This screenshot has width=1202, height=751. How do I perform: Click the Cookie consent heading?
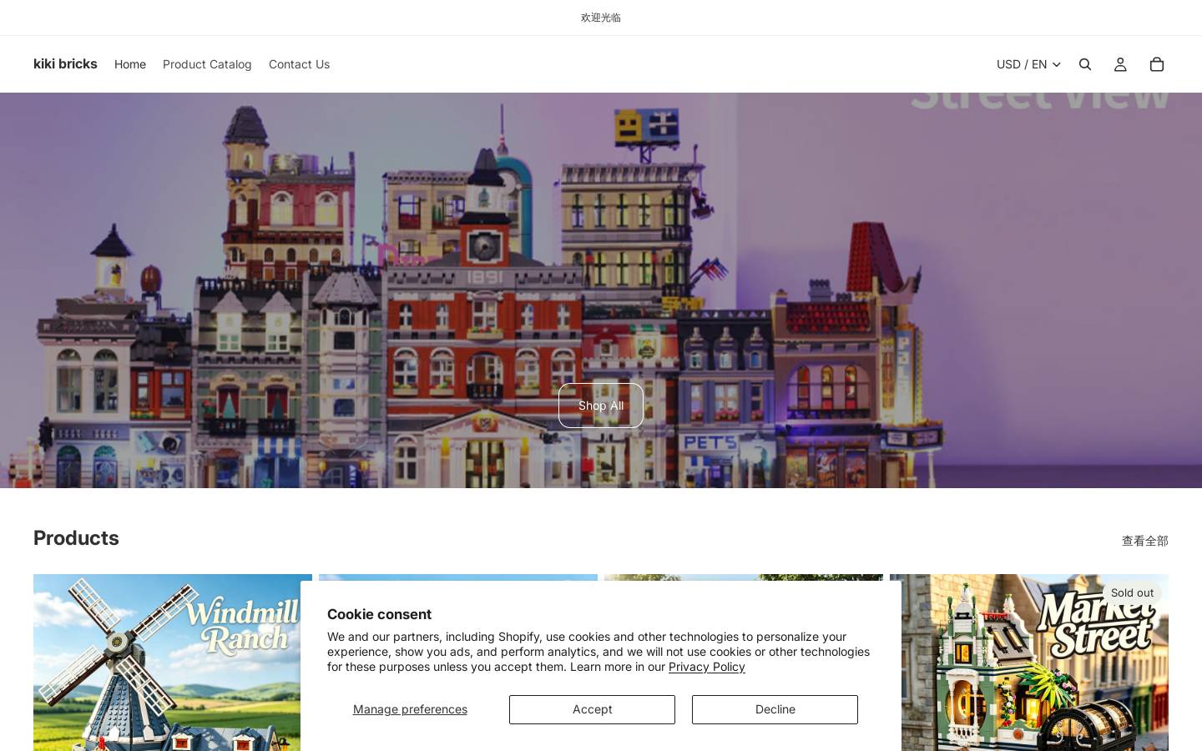click(x=379, y=614)
